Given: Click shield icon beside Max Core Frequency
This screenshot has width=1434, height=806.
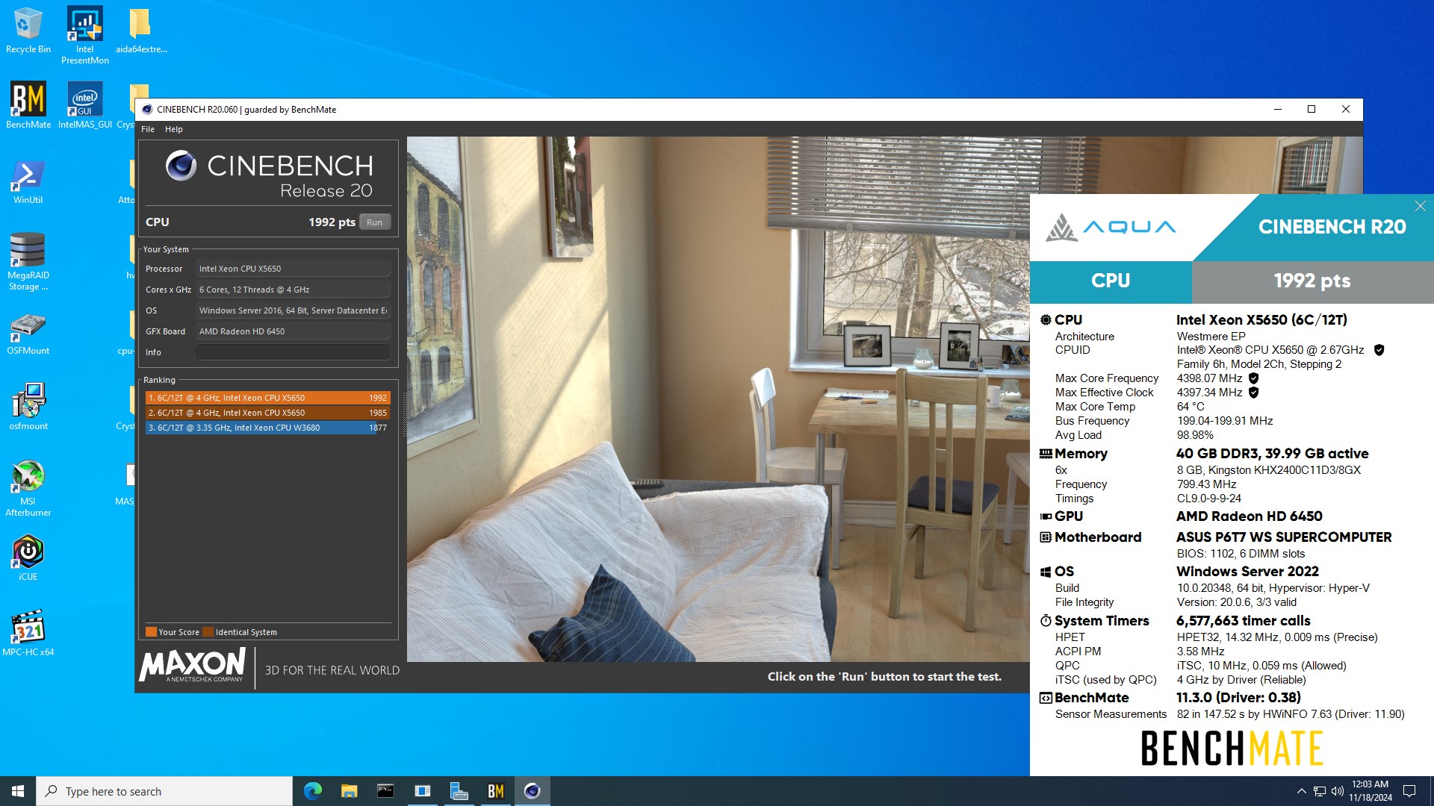Looking at the screenshot, I should tap(1253, 378).
